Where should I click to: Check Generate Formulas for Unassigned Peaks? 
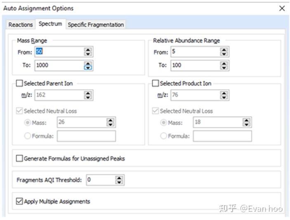(x=19, y=158)
